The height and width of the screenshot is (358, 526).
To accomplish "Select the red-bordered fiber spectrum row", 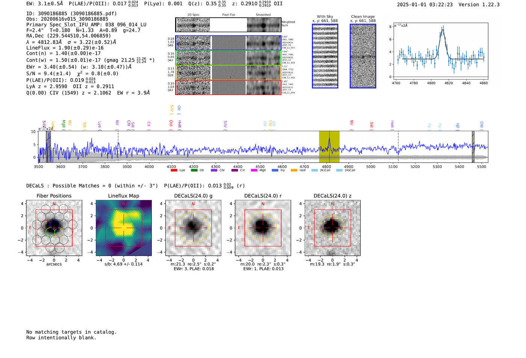I will (x=228, y=87).
